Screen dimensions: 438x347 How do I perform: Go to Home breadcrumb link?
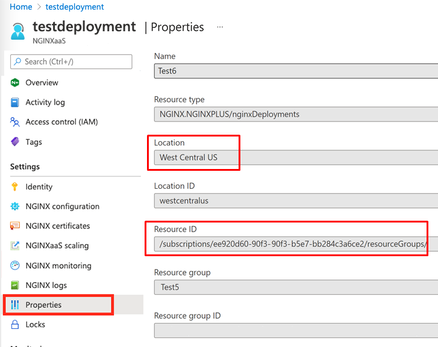point(21,7)
